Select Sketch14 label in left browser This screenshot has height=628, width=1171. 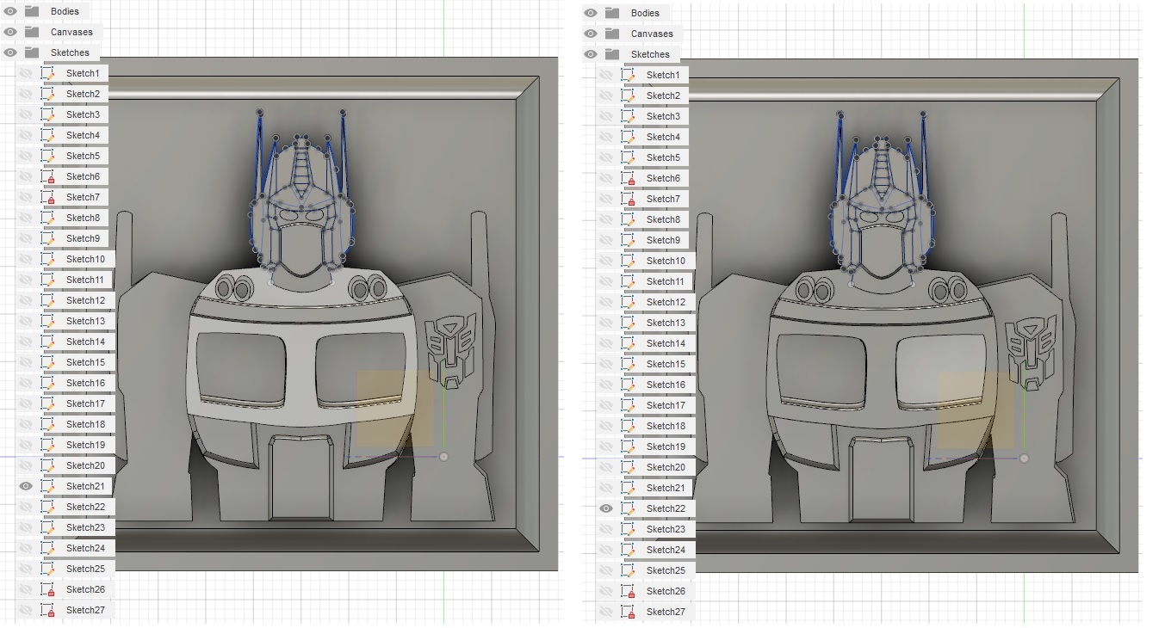coord(85,342)
